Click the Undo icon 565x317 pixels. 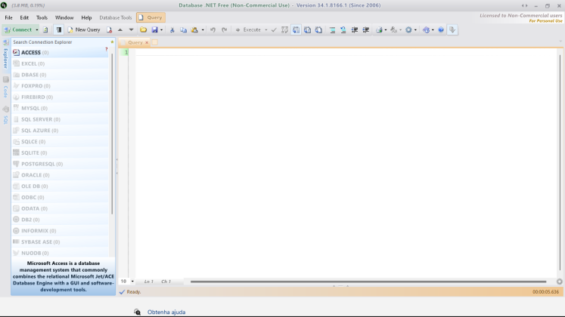[213, 30]
